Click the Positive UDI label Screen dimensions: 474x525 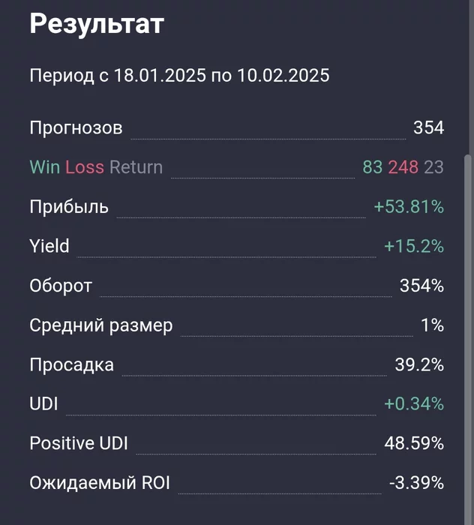79,443
